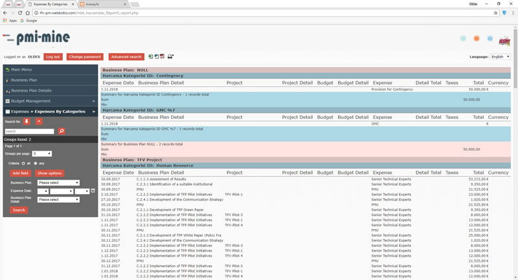The height and width of the screenshot is (280, 518).
Task: Open Business Plan sidebar item
Action: click(51, 80)
